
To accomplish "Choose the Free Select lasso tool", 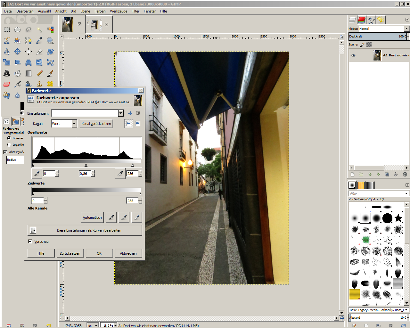I will coord(29,30).
